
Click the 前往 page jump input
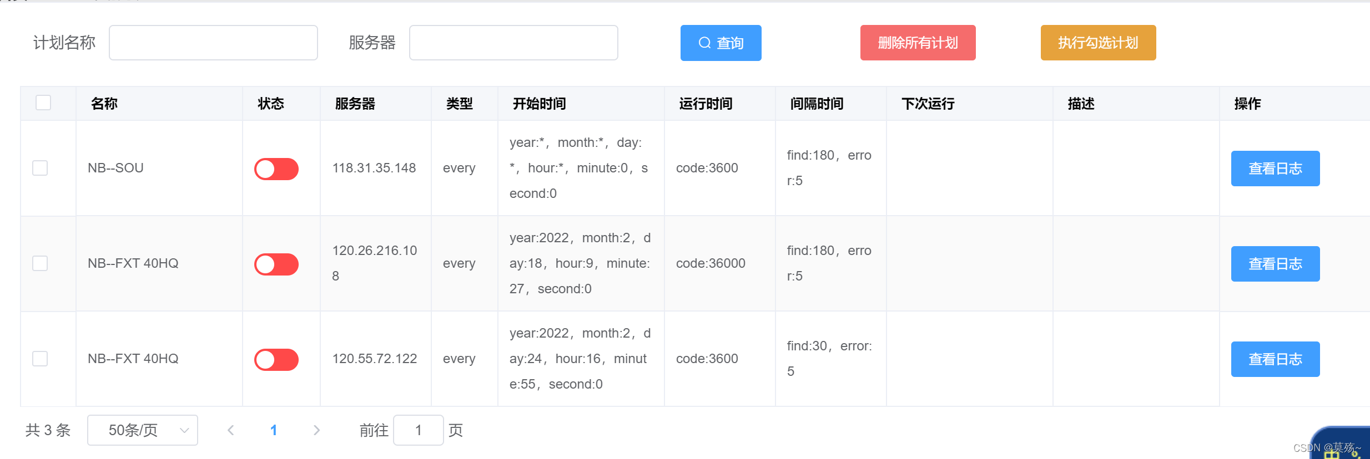pyautogui.click(x=419, y=430)
